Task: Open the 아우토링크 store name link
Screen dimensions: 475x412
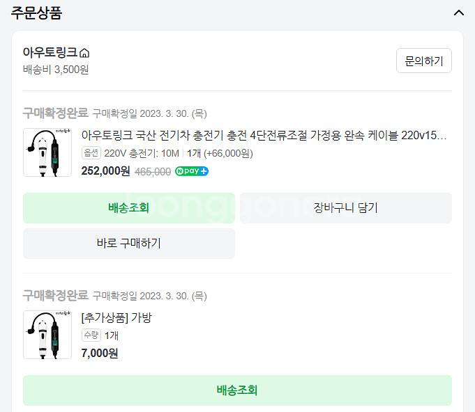Action: point(50,52)
